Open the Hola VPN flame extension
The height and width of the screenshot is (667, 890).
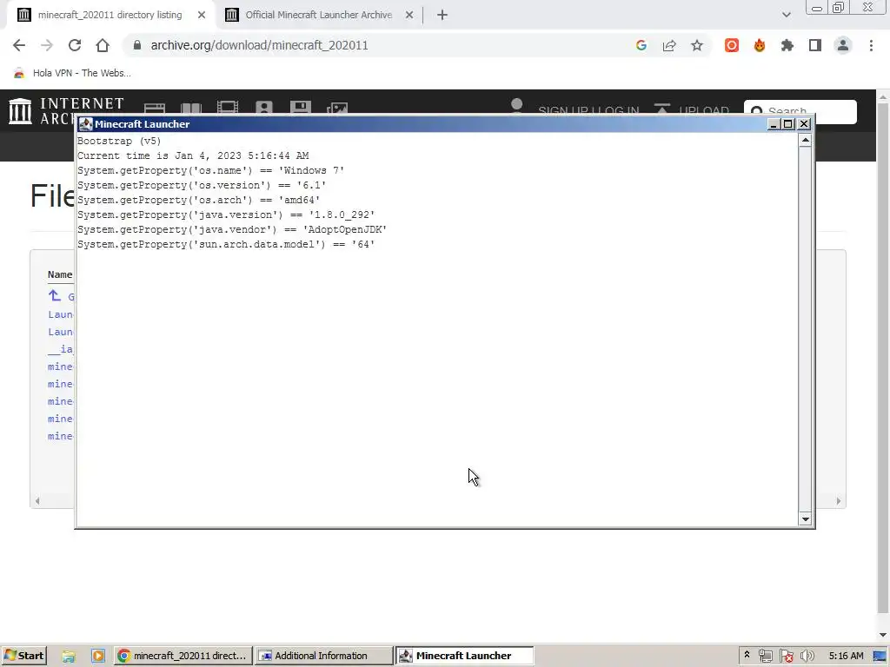pos(760,45)
